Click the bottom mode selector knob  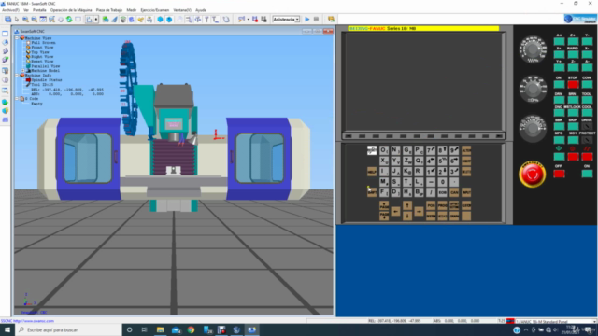(x=533, y=128)
